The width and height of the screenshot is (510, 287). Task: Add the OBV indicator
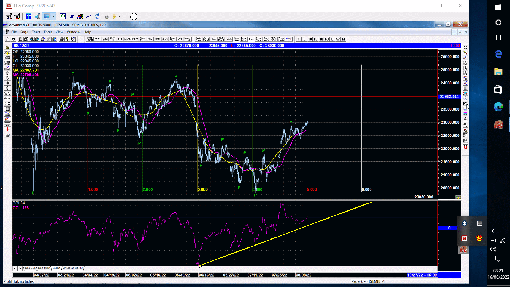pyautogui.click(x=135, y=39)
